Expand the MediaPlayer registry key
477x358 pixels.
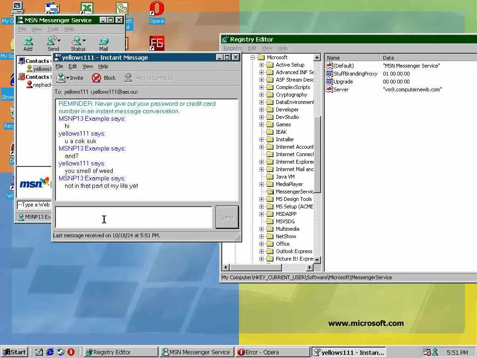262,184
